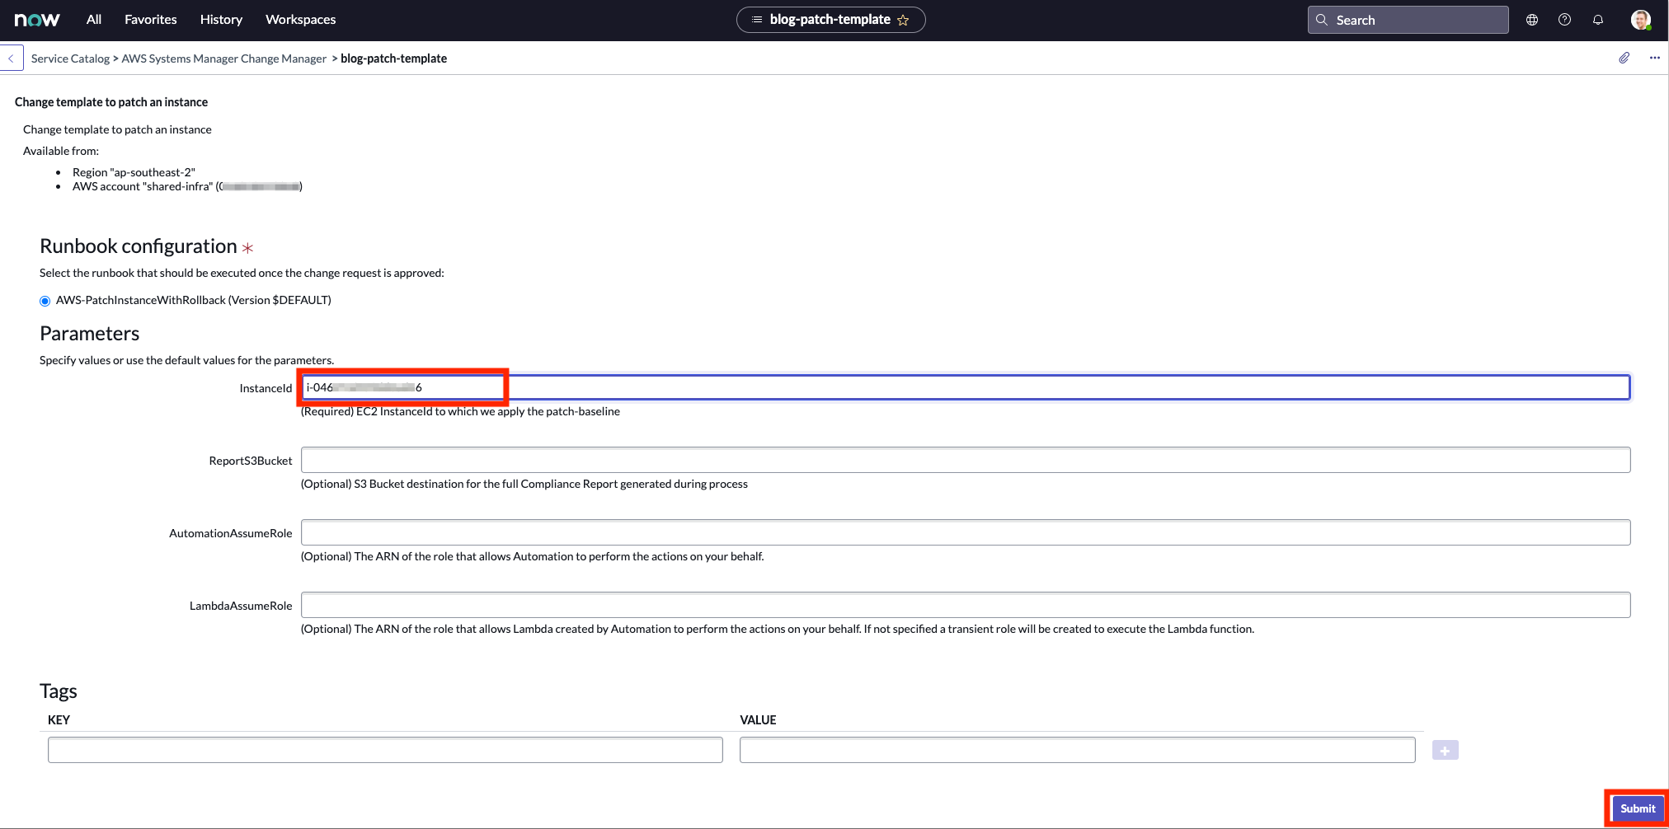The height and width of the screenshot is (829, 1669).
Task: Submit the change request form
Action: (1637, 808)
